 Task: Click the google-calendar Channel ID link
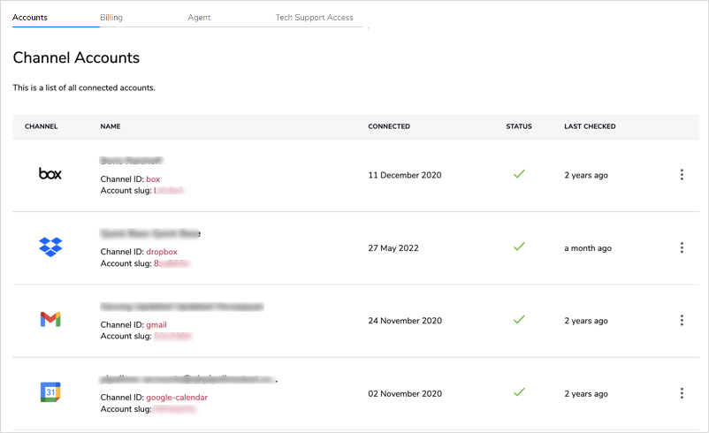(x=177, y=398)
